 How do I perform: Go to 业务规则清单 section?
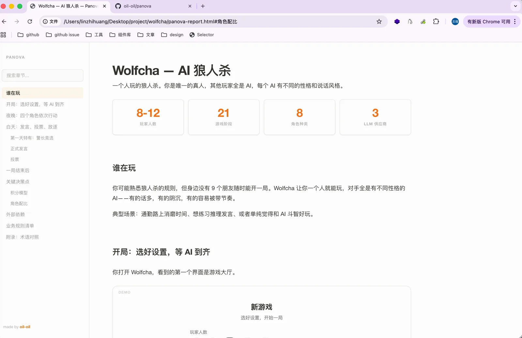[x=20, y=226]
